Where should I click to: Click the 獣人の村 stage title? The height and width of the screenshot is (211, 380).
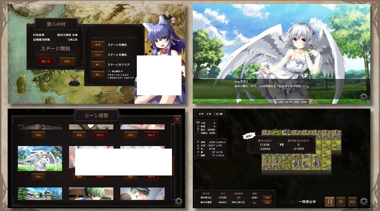click(x=56, y=24)
